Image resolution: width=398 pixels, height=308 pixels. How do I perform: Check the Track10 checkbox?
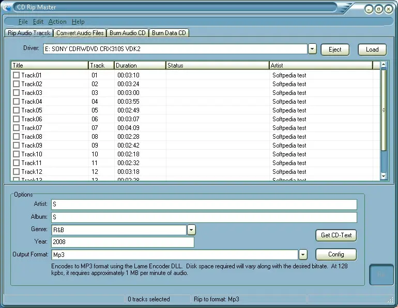[16, 154]
